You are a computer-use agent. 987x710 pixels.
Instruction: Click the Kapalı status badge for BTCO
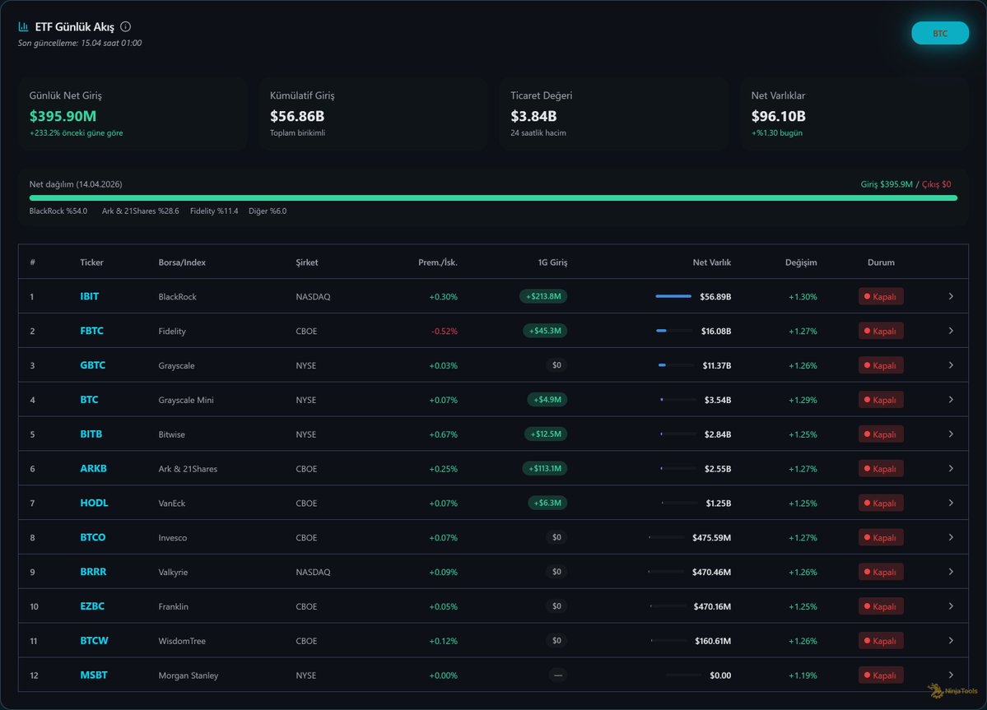(880, 537)
